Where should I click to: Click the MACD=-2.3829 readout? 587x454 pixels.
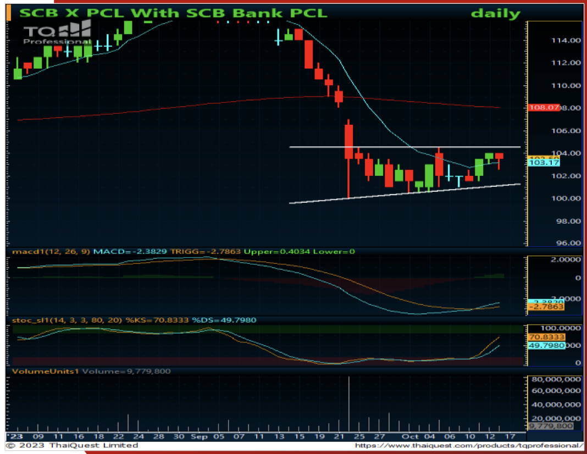(130, 252)
